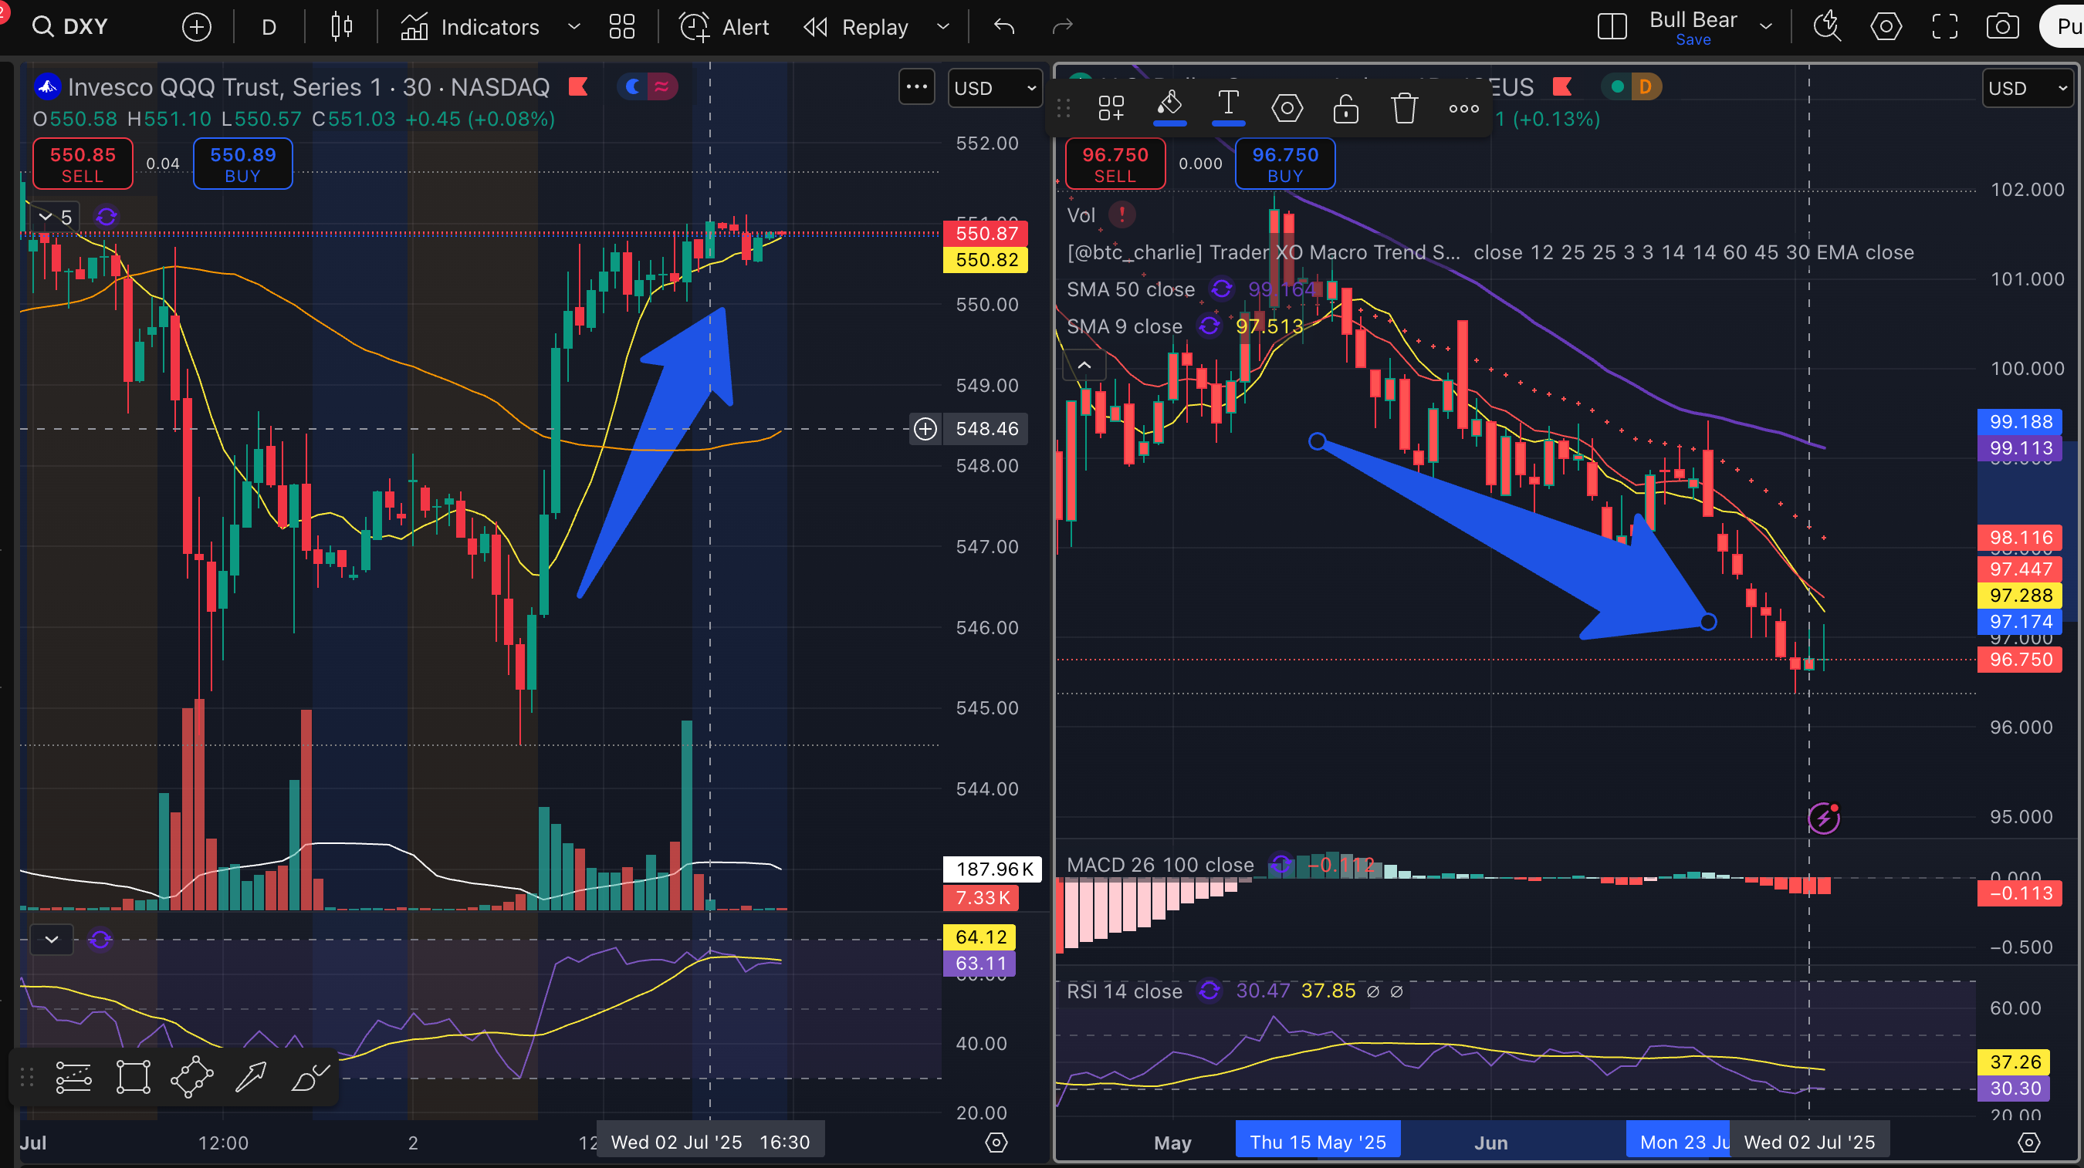Click the plus button at price 548.46
2084x1168 pixels.
tap(925, 429)
